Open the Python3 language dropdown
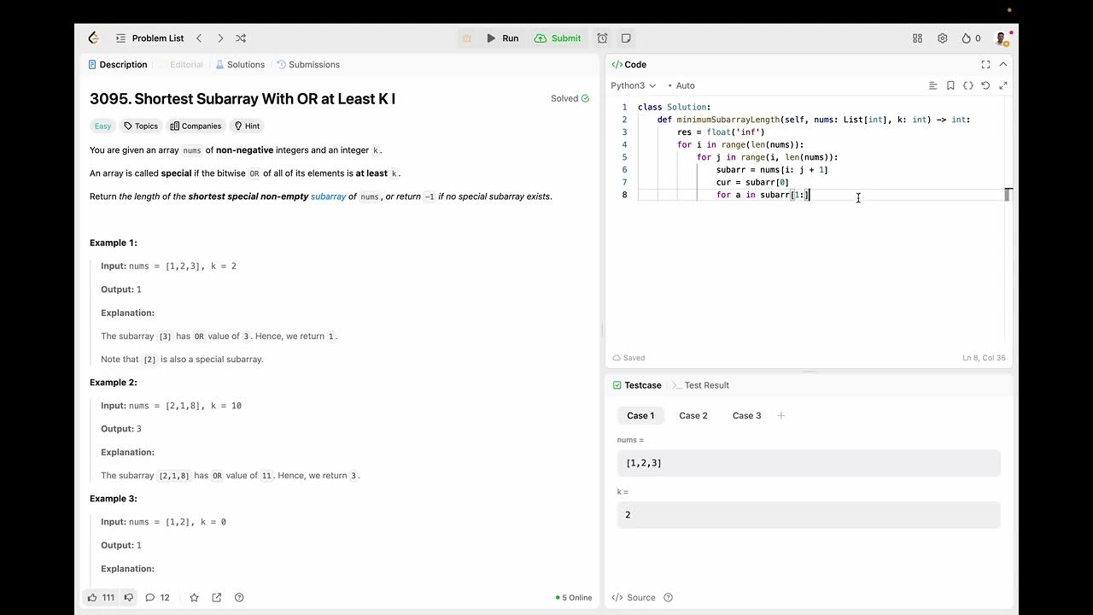Viewport: 1093px width, 615px height. point(633,85)
